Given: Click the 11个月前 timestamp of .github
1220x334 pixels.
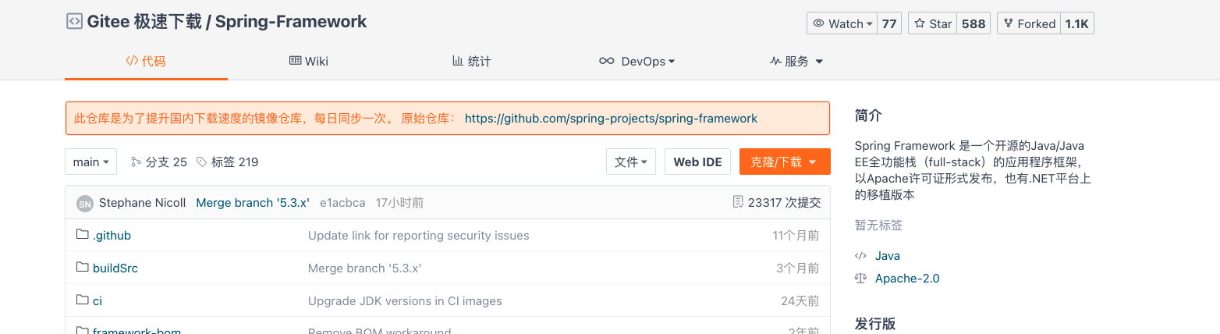Looking at the screenshot, I should [x=796, y=235].
